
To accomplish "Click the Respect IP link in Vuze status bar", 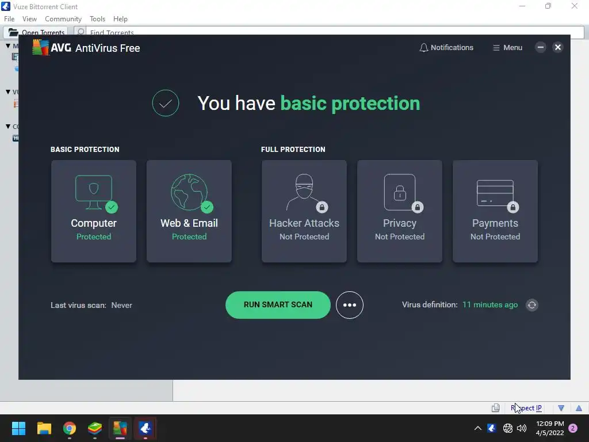I will coord(526,408).
